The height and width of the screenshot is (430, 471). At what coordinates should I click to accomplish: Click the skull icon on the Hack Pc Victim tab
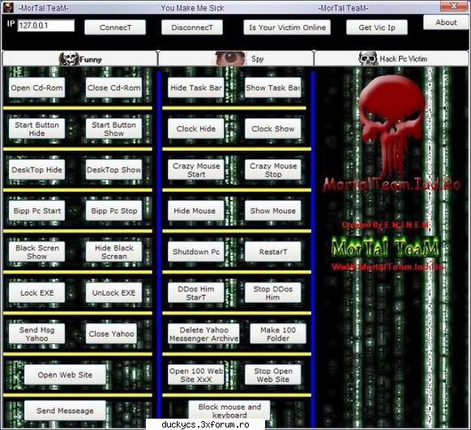[368, 58]
